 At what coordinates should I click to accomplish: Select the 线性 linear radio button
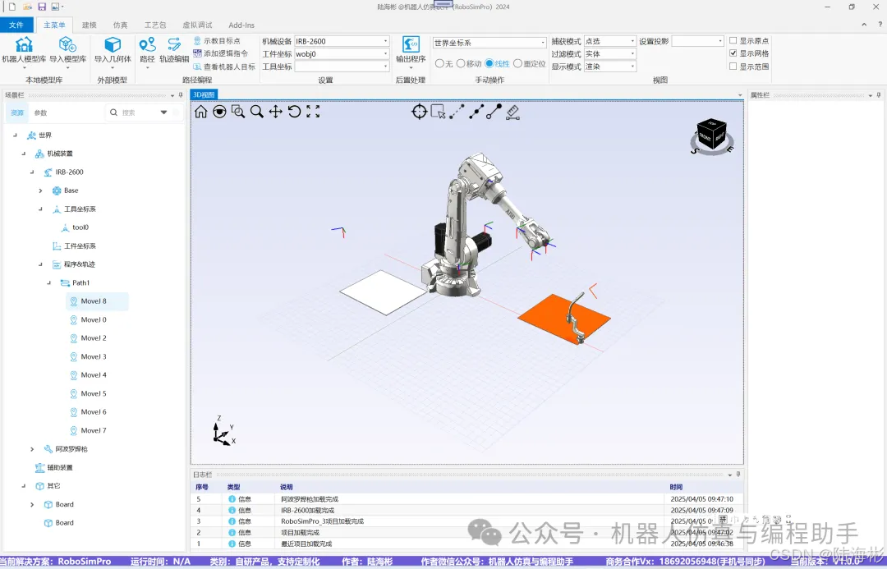click(489, 64)
